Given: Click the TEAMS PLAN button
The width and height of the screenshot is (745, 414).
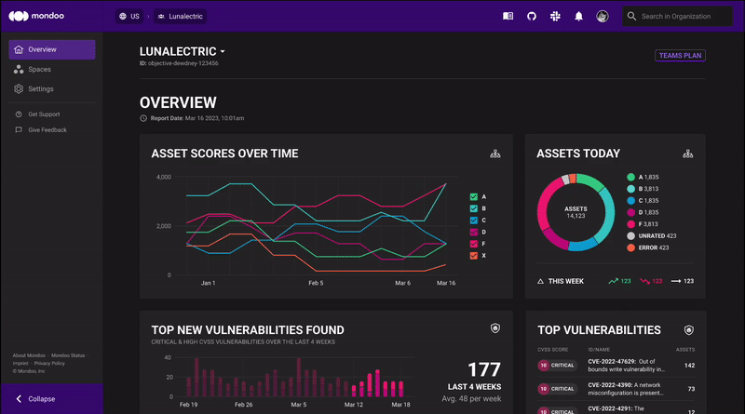Looking at the screenshot, I should 680,55.
